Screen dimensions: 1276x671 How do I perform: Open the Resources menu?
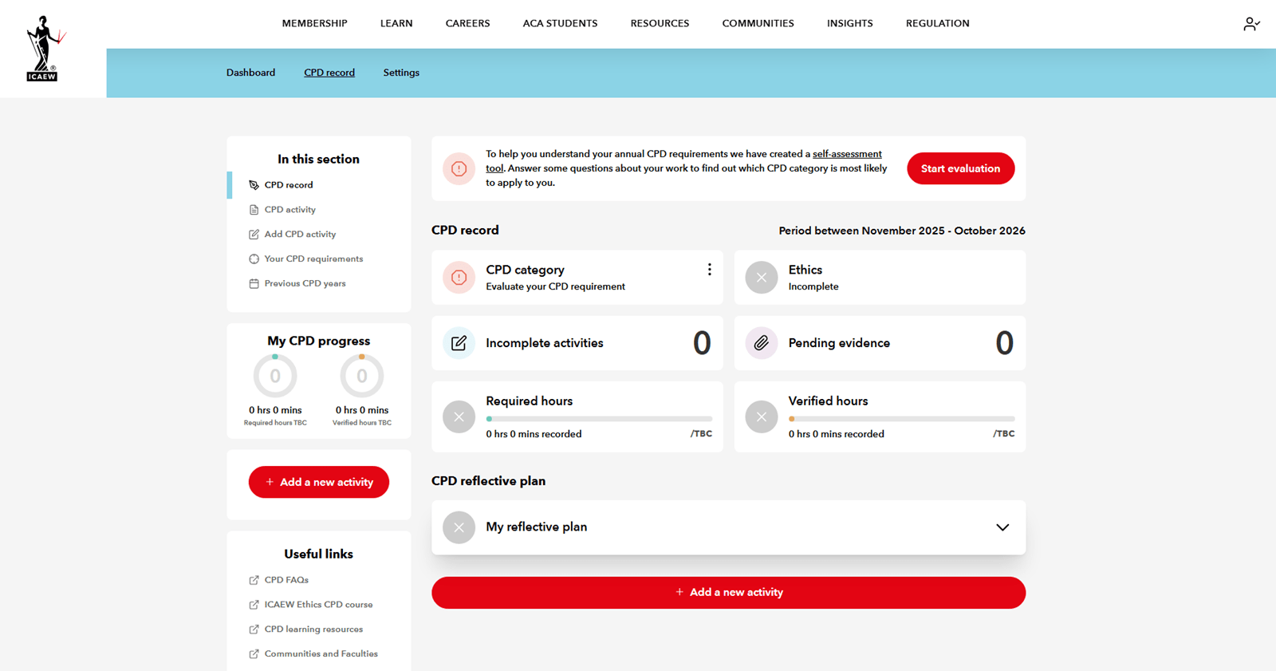pyautogui.click(x=660, y=24)
